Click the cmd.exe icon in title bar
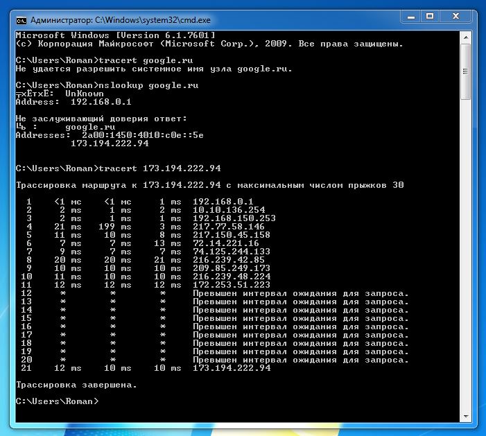This screenshot has width=486, height=436. [21, 21]
